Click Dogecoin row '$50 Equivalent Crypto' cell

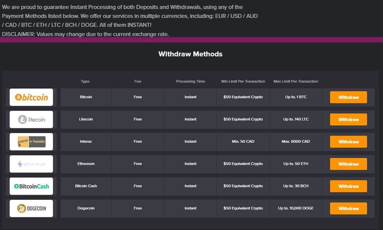coord(243,208)
